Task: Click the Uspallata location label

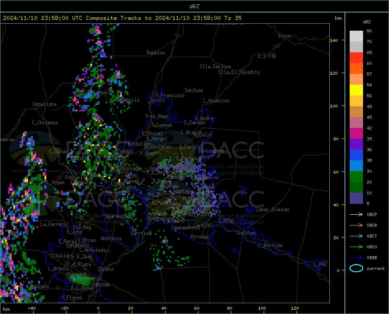Action: [x=45, y=104]
